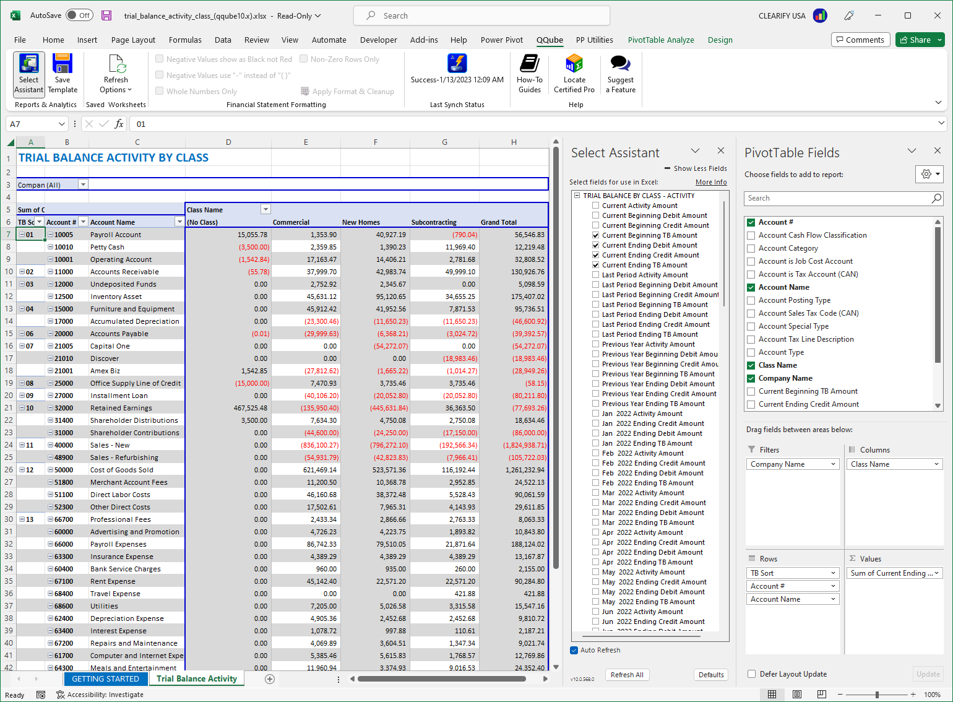The width and height of the screenshot is (953, 702).
Task: Close the PivotTable Fields pane
Action: 938,150
